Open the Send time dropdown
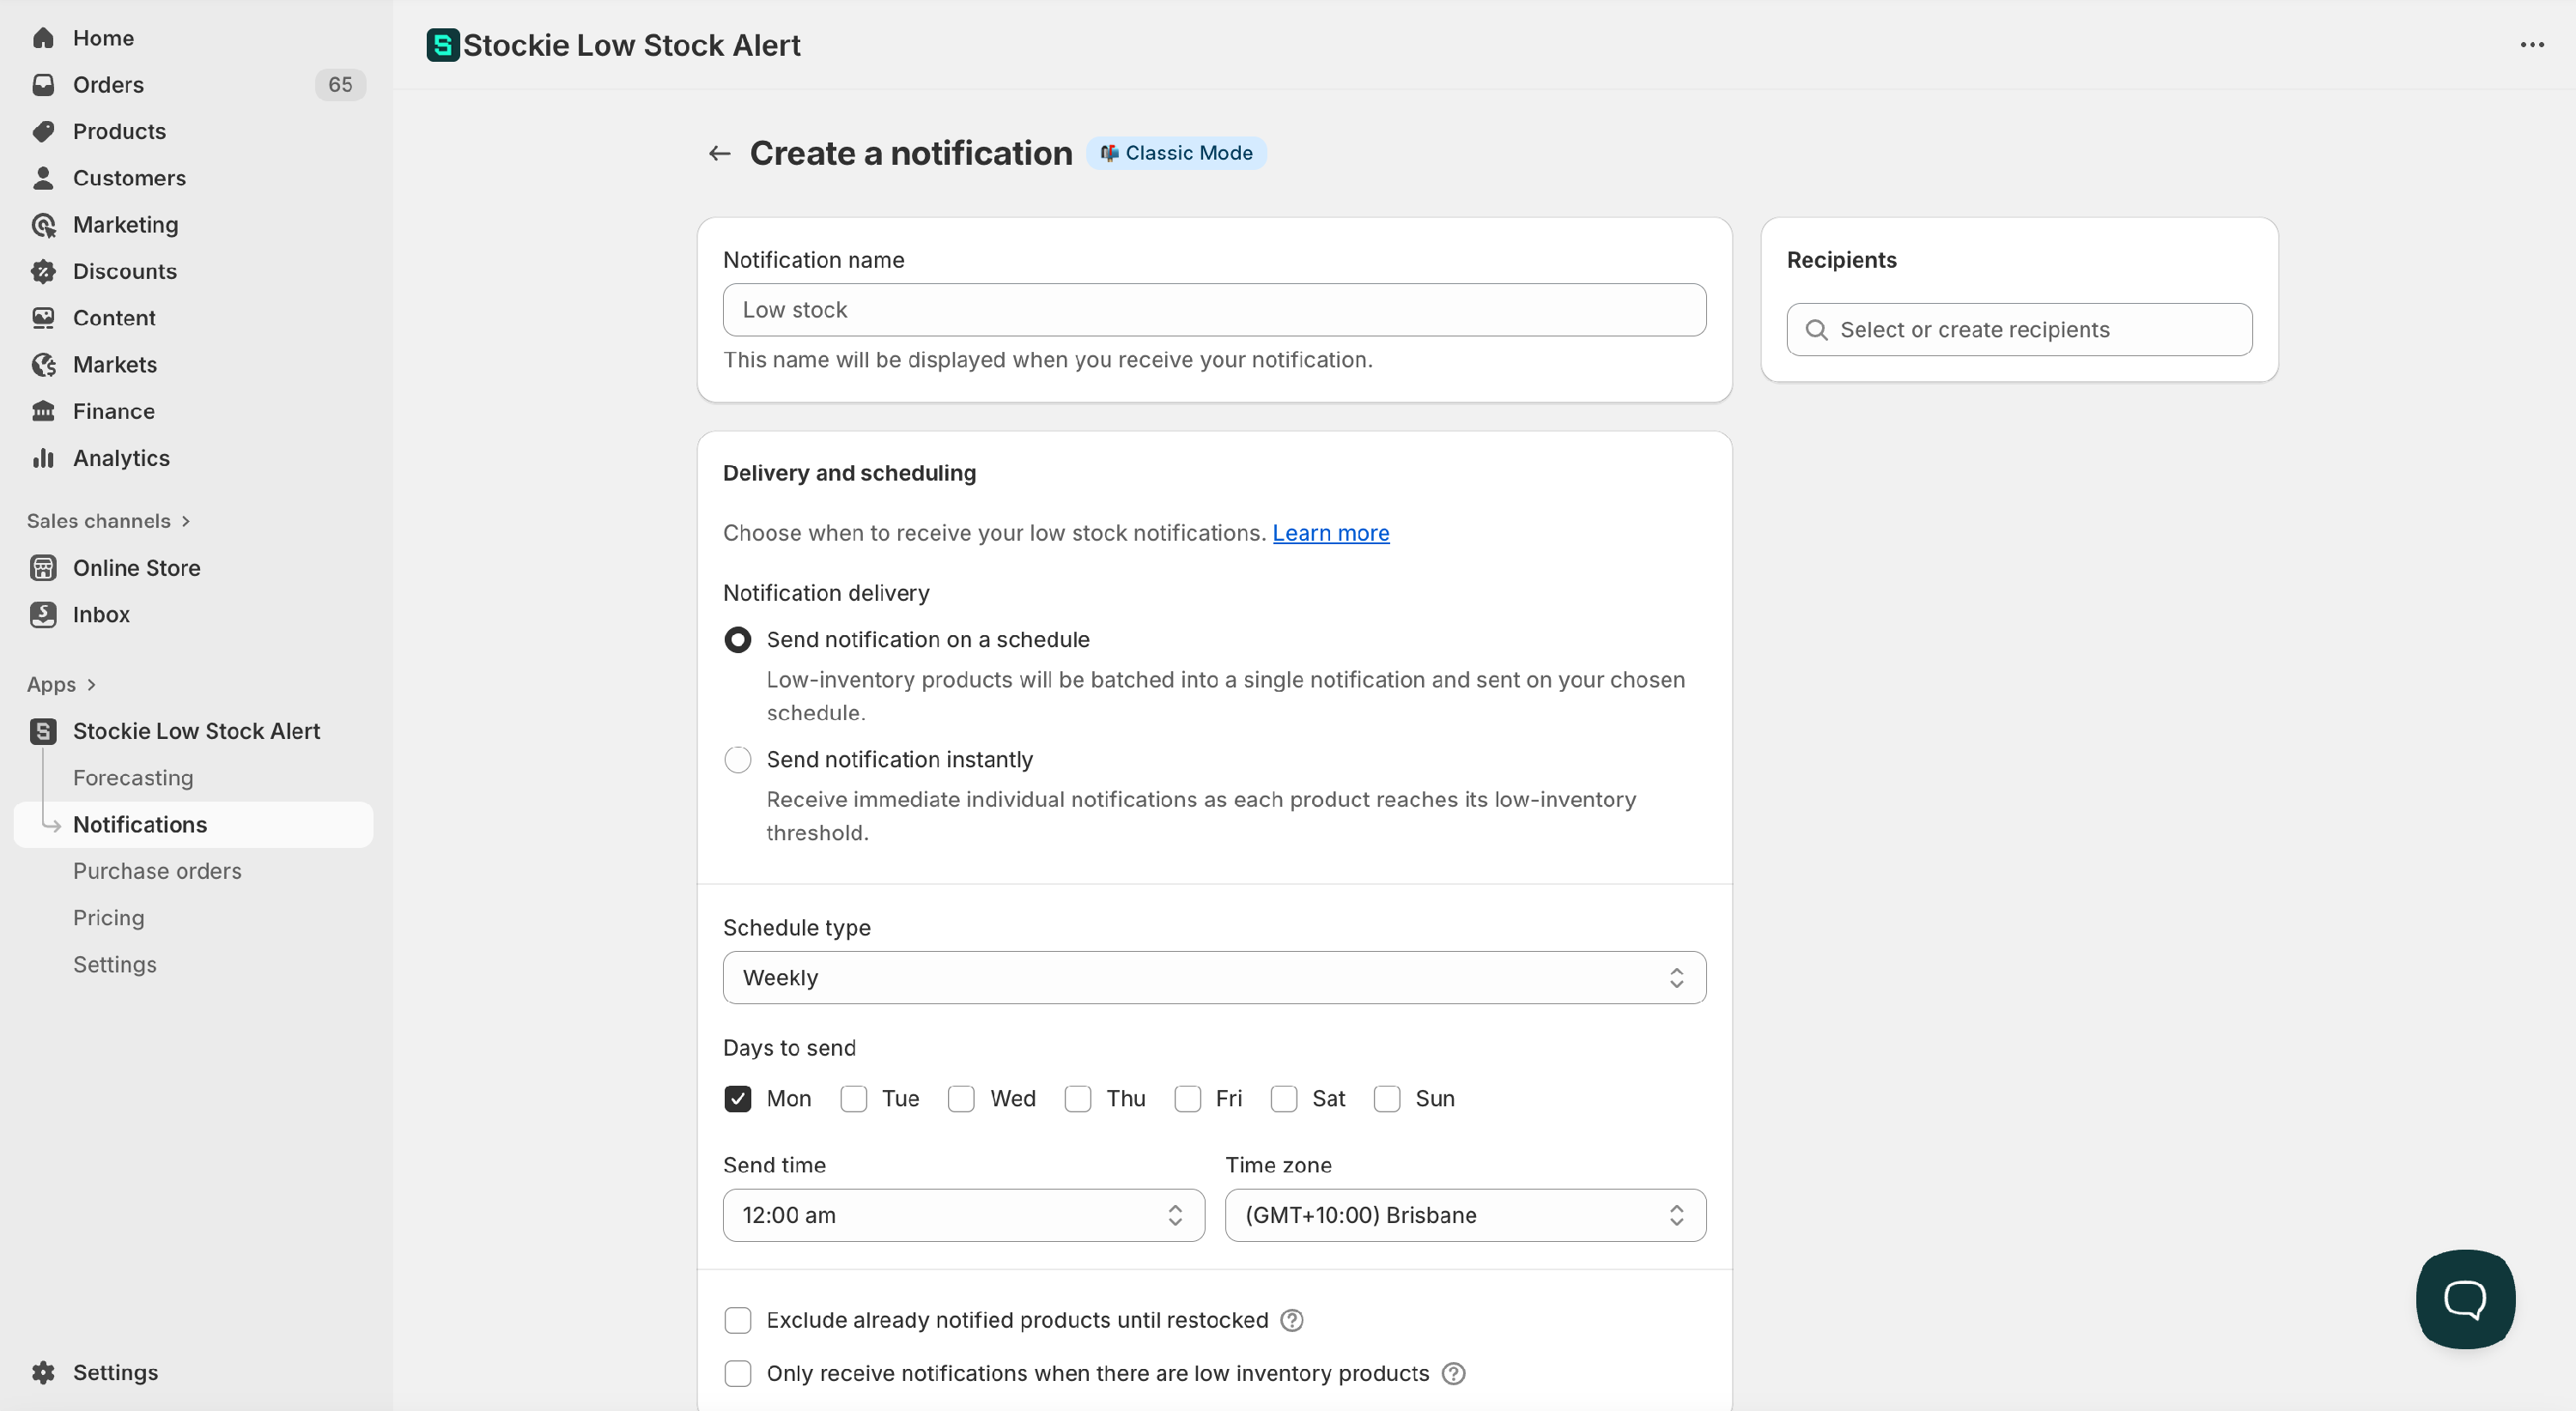The width and height of the screenshot is (2576, 1411). 963,1215
